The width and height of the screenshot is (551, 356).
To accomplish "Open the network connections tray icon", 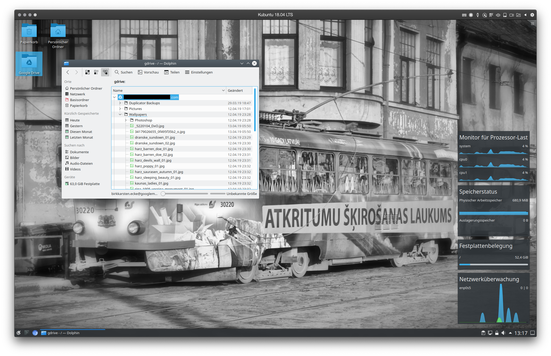I will click(490, 333).
